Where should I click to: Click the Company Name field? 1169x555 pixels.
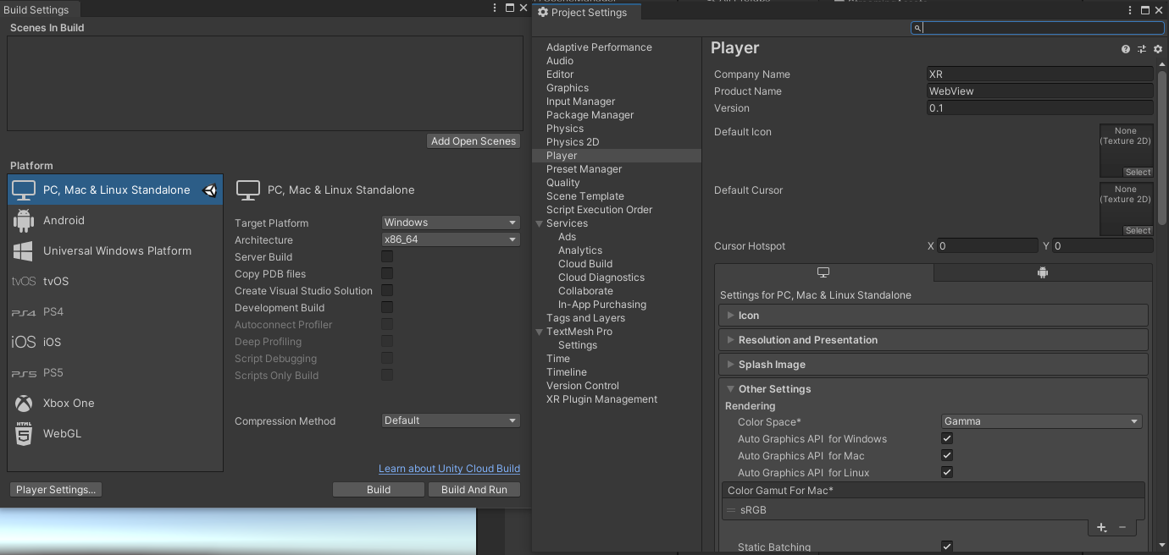(1040, 74)
